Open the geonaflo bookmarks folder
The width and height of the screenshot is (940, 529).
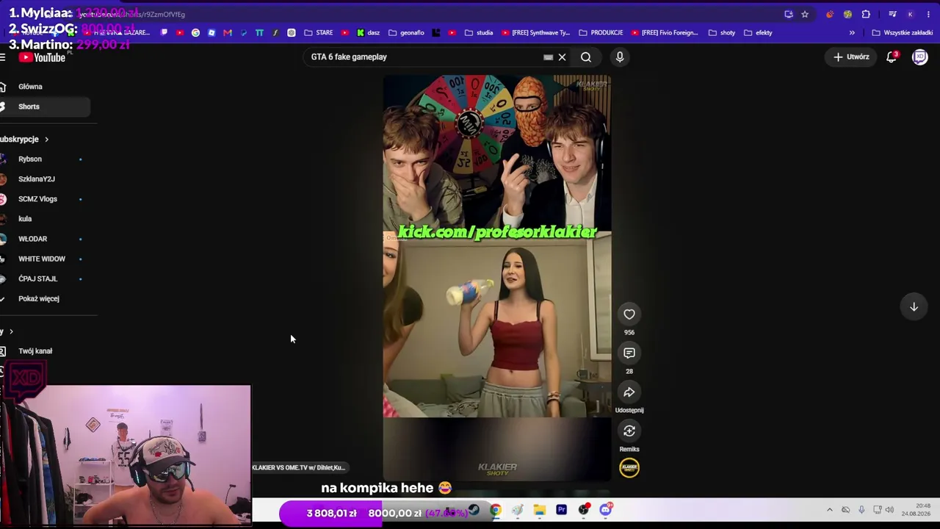click(x=407, y=32)
